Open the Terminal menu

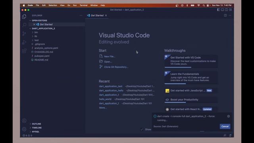point(83,5)
